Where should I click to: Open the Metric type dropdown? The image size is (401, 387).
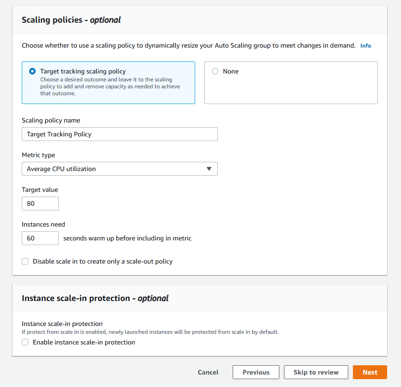click(x=119, y=169)
